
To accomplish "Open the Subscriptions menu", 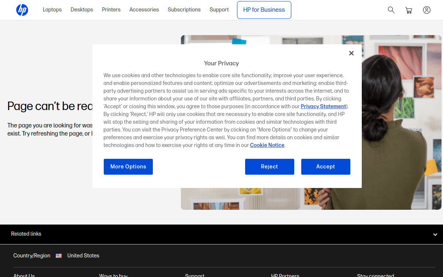I will [x=184, y=10].
